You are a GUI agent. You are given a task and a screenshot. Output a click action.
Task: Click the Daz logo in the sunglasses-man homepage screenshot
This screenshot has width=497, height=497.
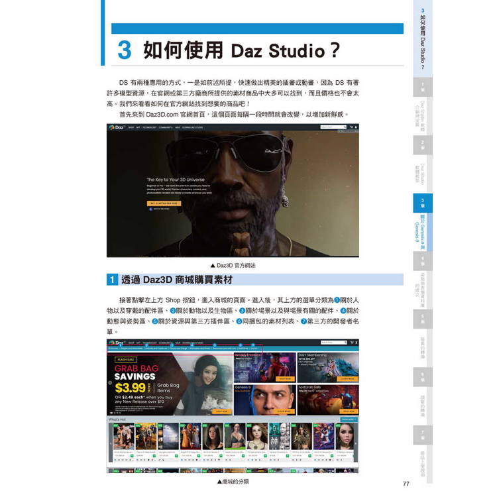pyautogui.click(x=117, y=127)
